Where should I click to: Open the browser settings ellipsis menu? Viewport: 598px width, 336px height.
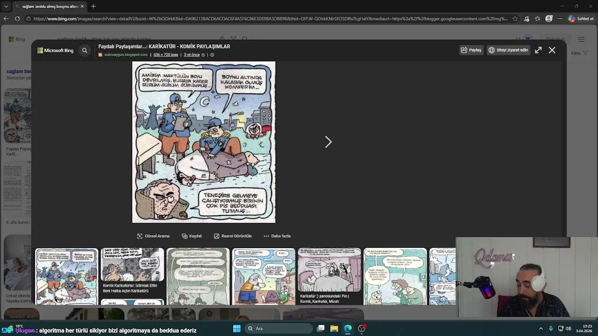click(x=560, y=19)
